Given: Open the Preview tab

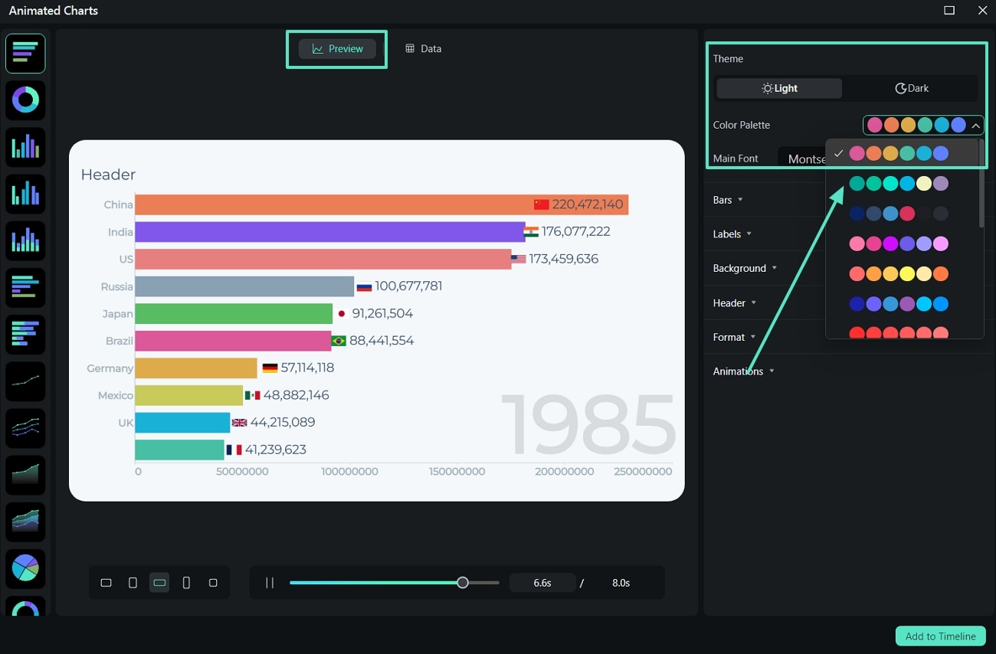Looking at the screenshot, I should coord(336,48).
